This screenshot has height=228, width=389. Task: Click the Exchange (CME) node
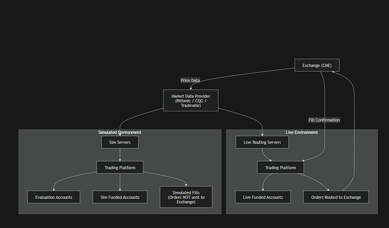[317, 65]
